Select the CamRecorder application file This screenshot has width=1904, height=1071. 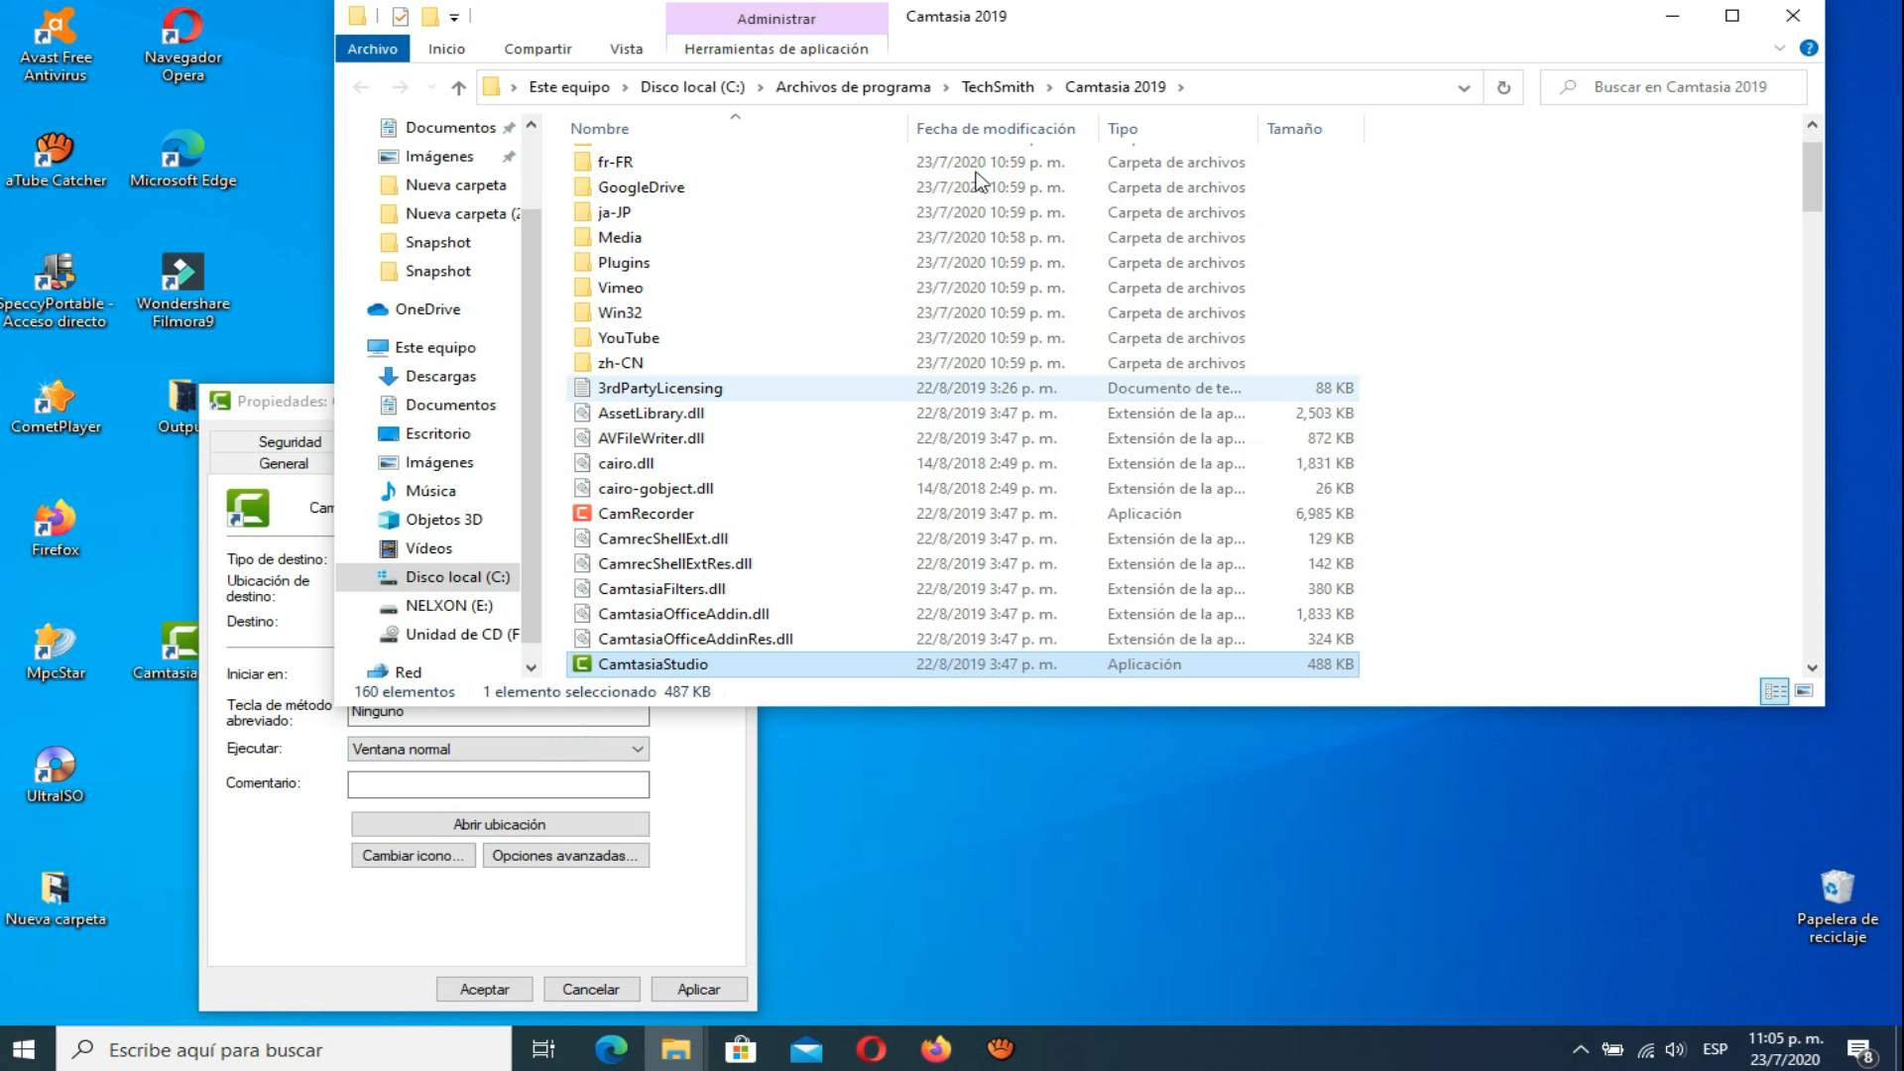click(962, 514)
